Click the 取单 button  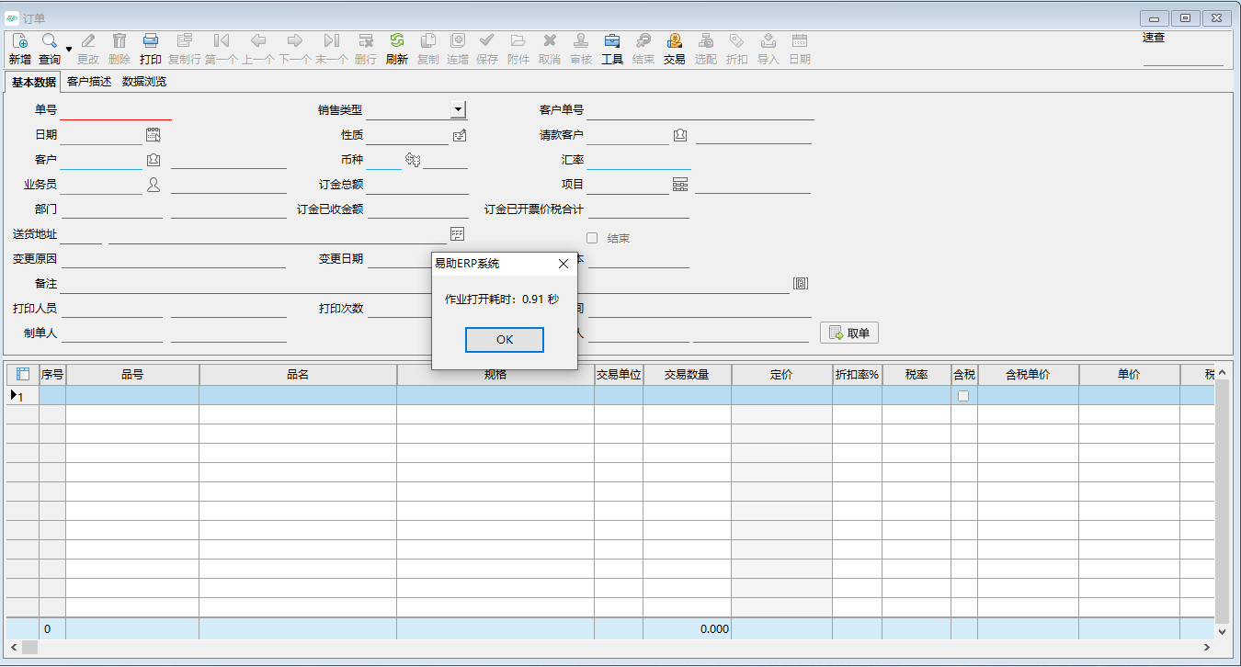tap(849, 333)
